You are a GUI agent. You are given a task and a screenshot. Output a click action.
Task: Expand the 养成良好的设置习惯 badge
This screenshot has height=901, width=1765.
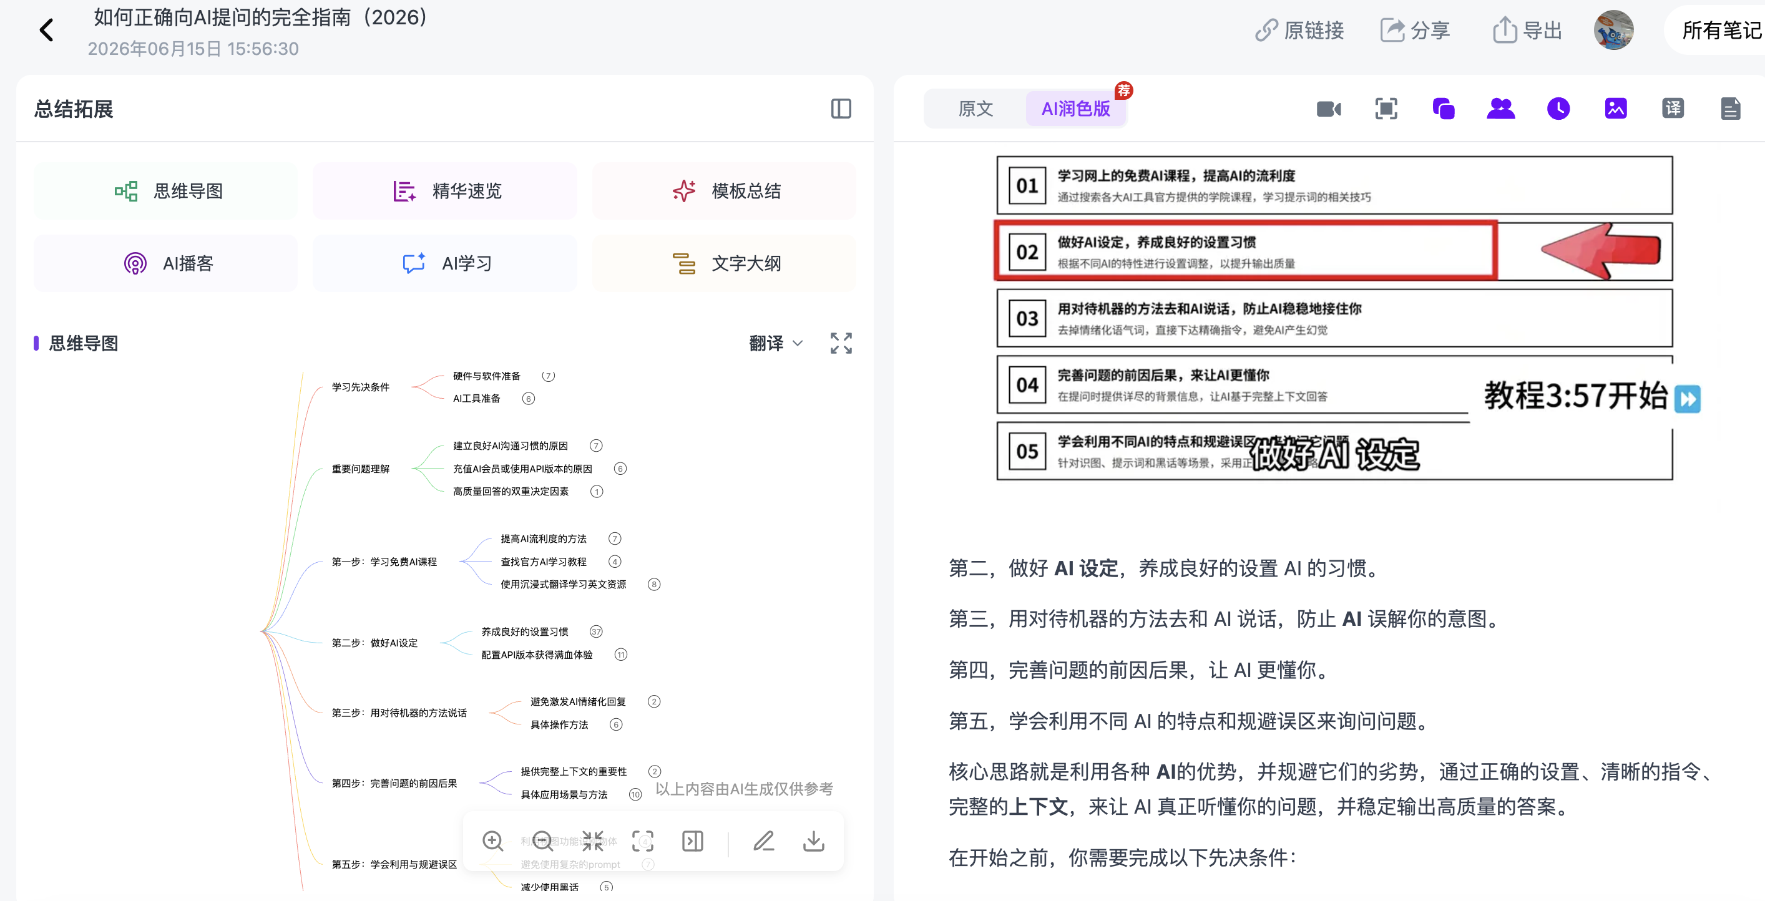(x=596, y=631)
